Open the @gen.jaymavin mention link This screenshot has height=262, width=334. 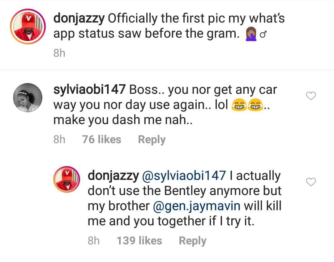pos(197,206)
